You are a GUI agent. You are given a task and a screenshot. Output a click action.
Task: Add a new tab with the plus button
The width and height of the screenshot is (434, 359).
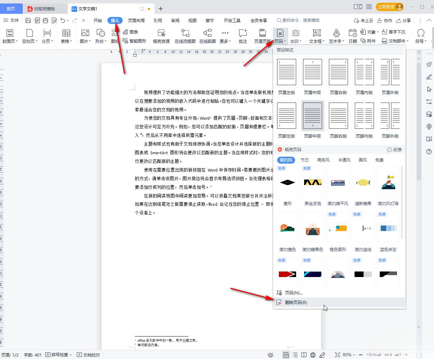pyautogui.click(x=161, y=9)
